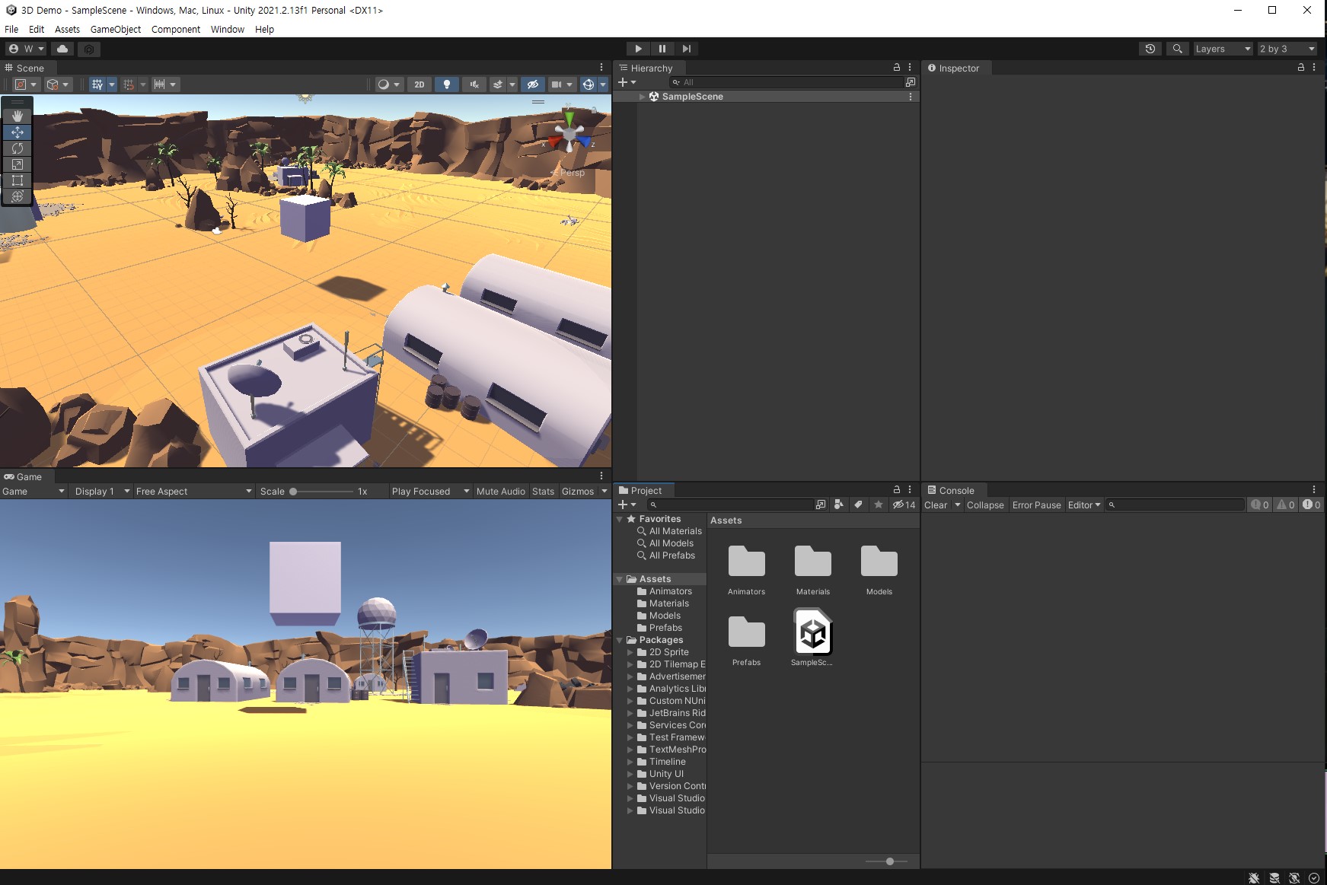Click All Prefabs favorite search

coord(671,556)
